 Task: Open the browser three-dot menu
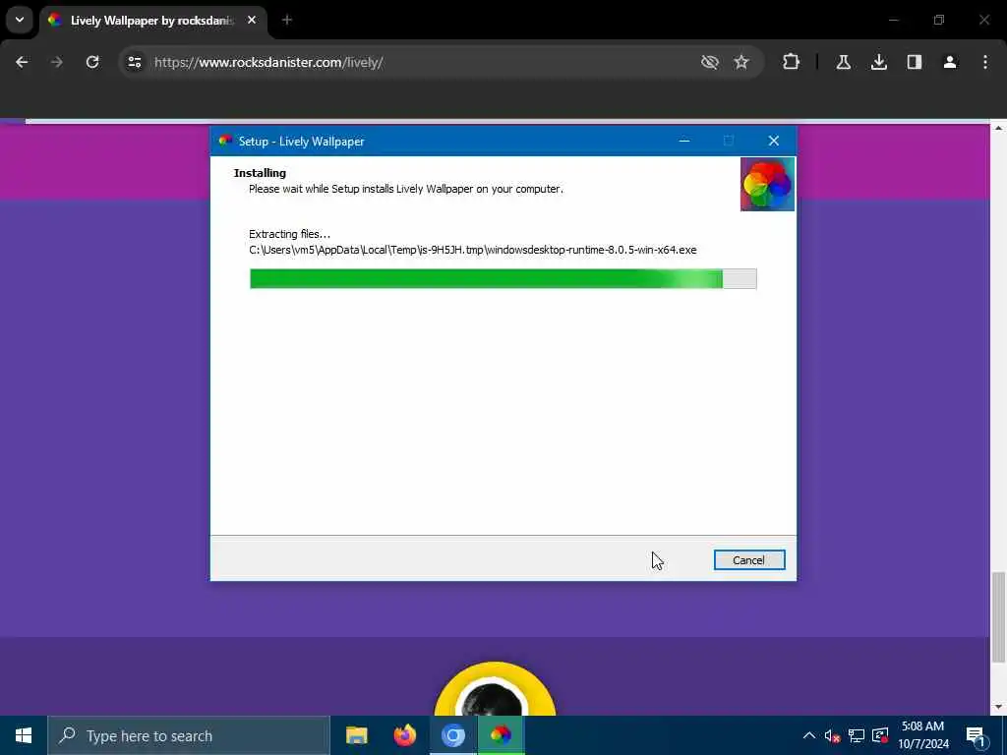(x=985, y=62)
